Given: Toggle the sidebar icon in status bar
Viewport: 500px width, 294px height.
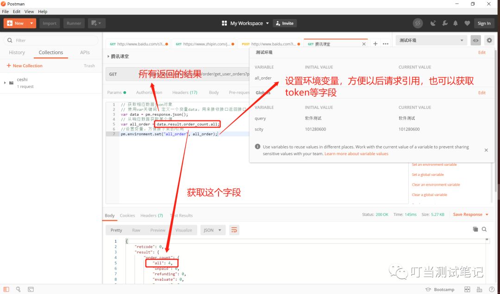Looking at the screenshot, I should (x=6, y=289).
